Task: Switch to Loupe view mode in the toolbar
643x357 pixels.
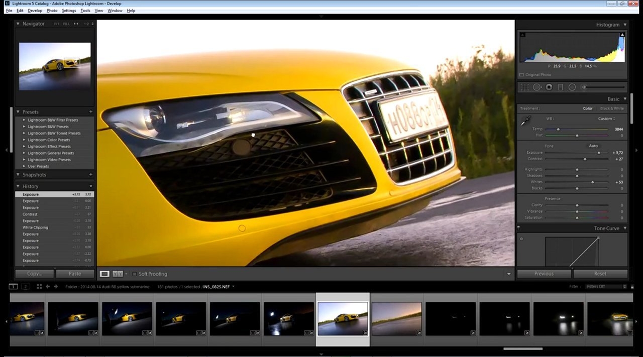Action: click(104, 274)
